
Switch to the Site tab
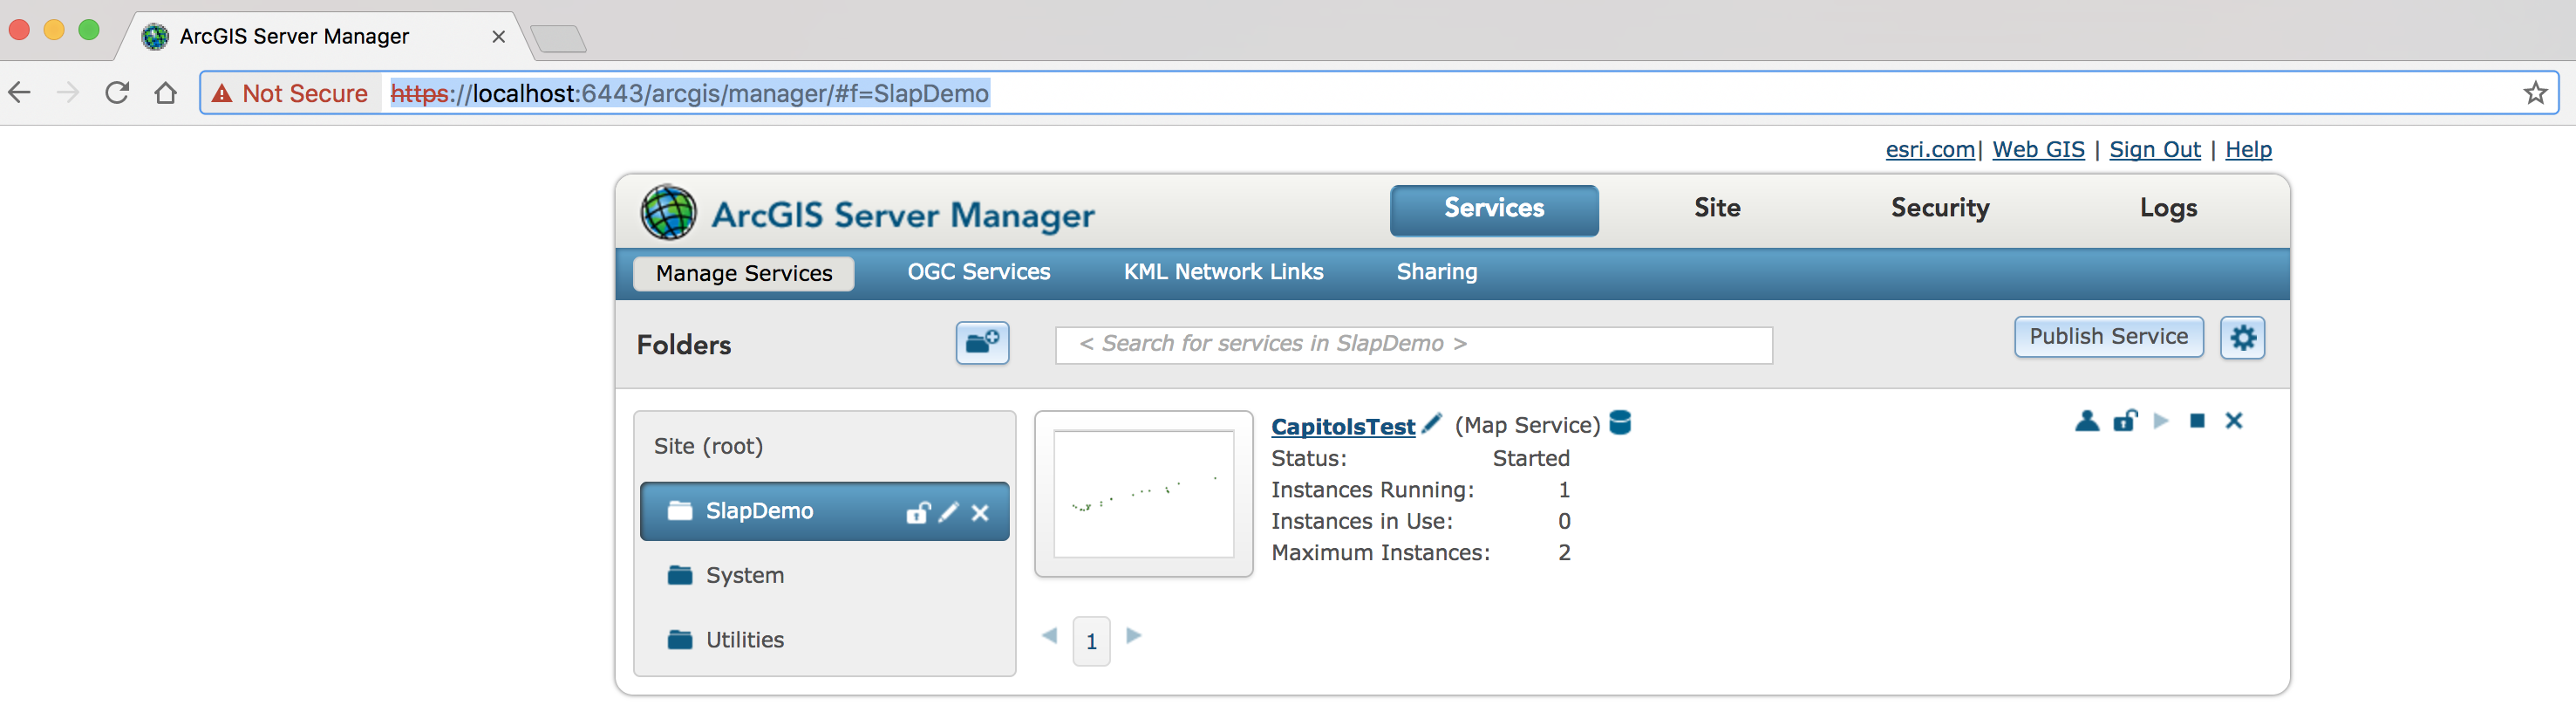tap(1716, 208)
